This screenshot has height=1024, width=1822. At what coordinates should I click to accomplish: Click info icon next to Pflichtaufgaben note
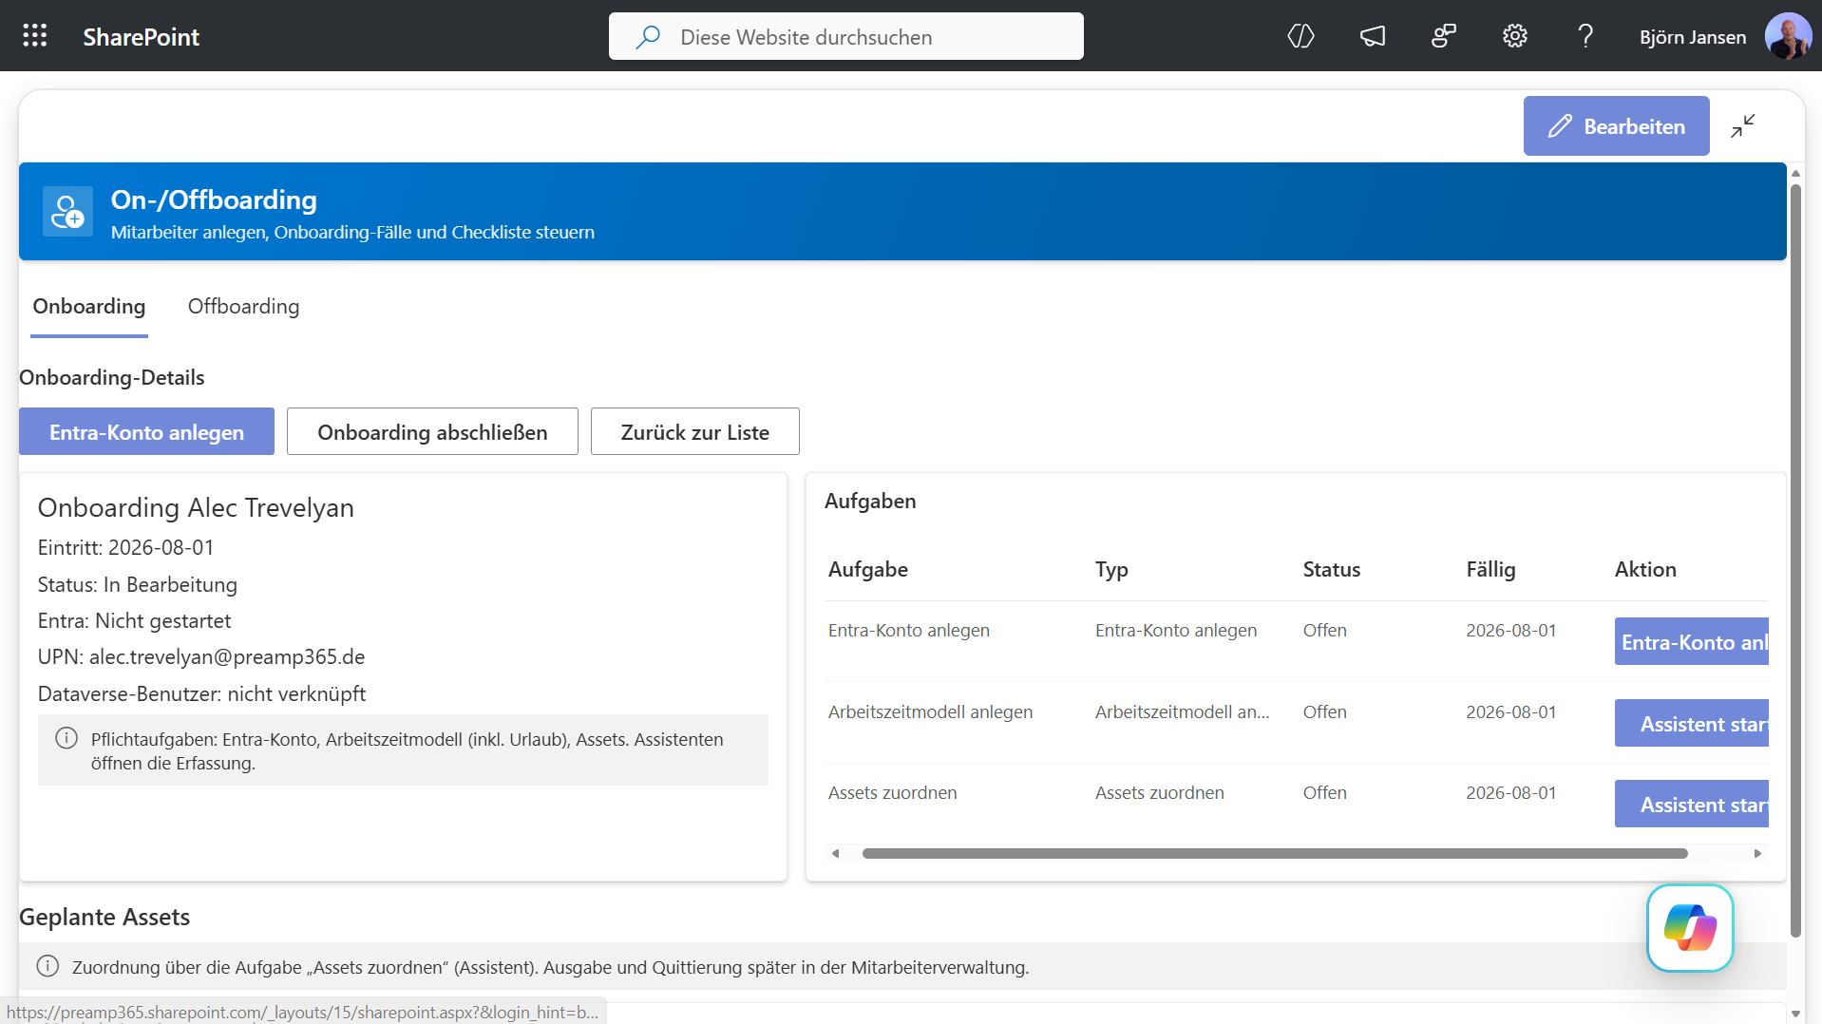66,738
